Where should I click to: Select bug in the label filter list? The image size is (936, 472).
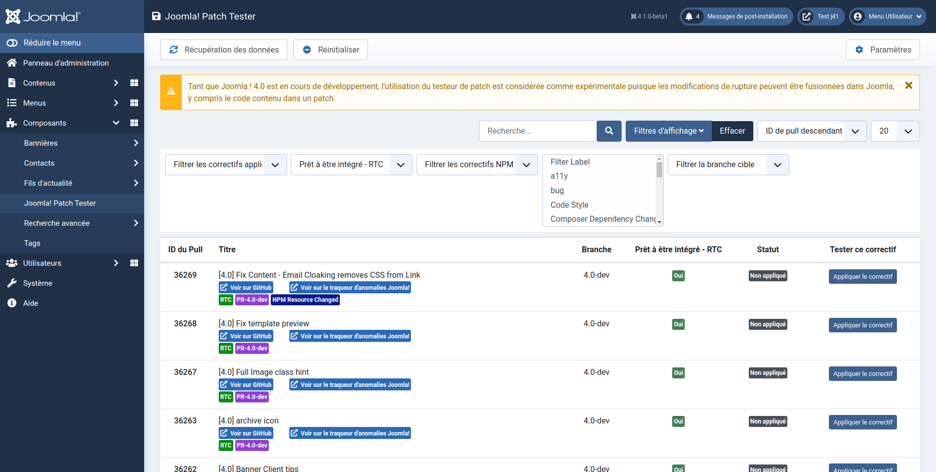point(599,191)
